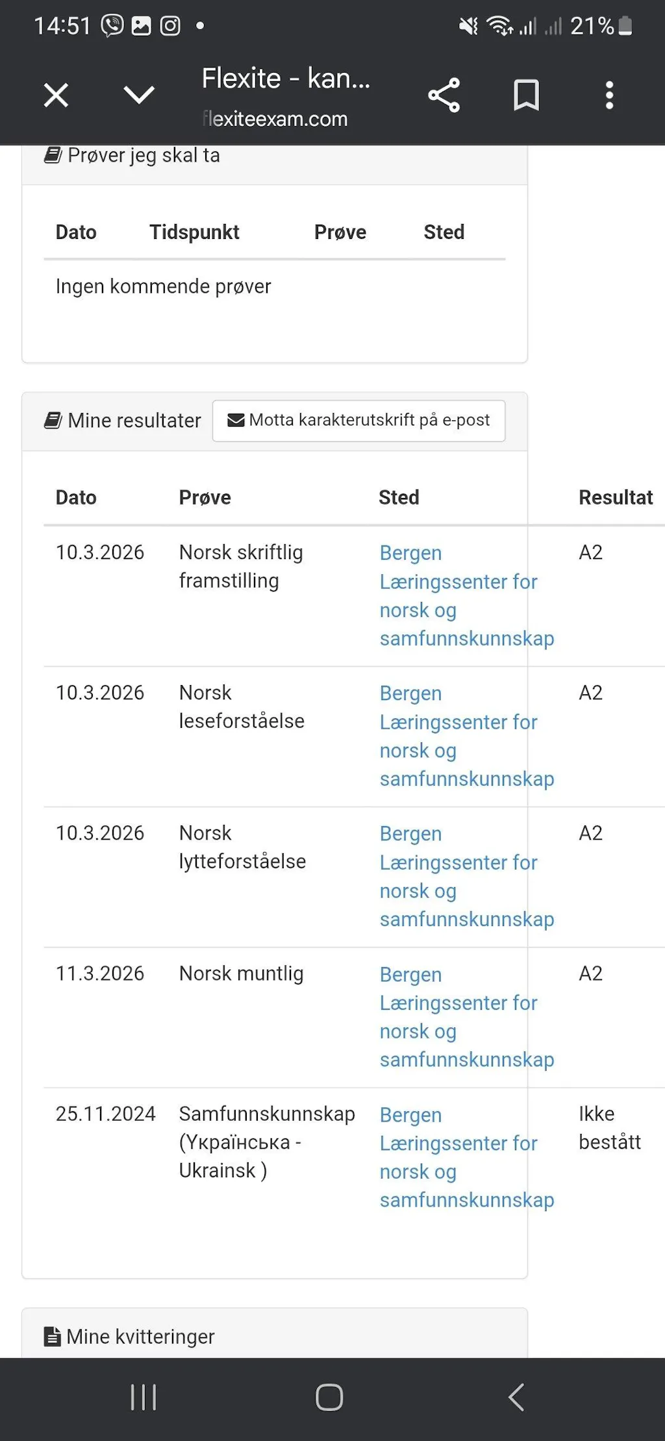The image size is (665, 1441).
Task: Tap the Mine kvitteringer section header
Action: point(130,1336)
